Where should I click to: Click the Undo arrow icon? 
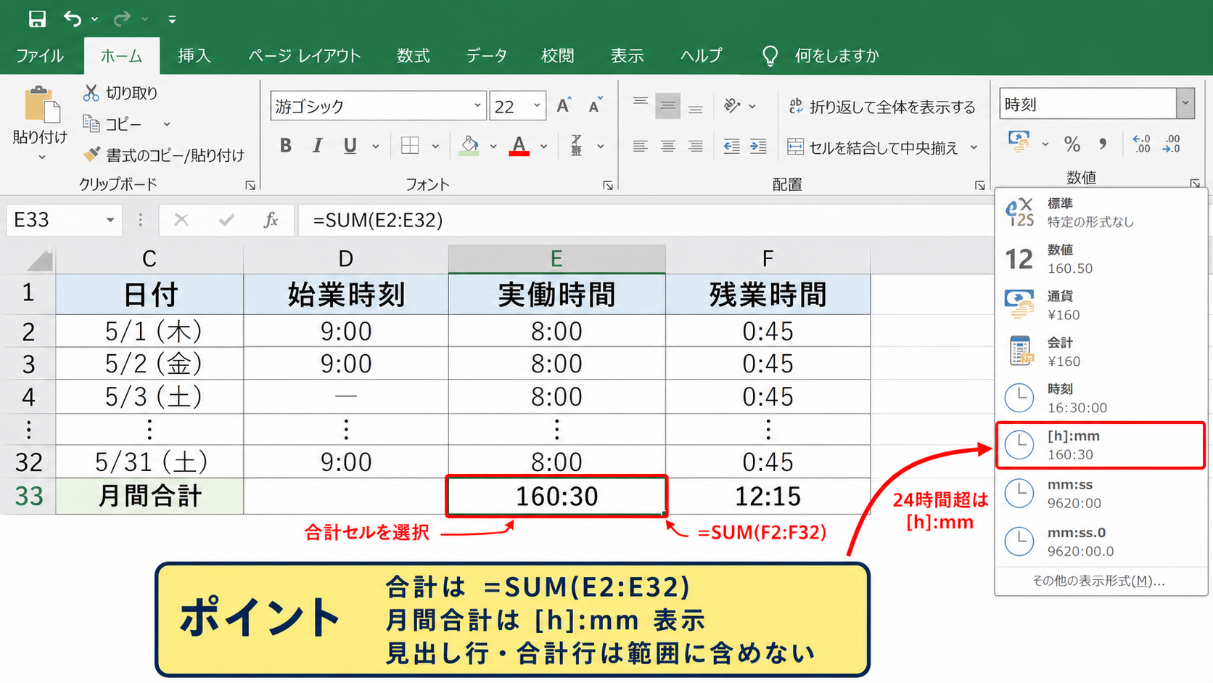pos(73,19)
